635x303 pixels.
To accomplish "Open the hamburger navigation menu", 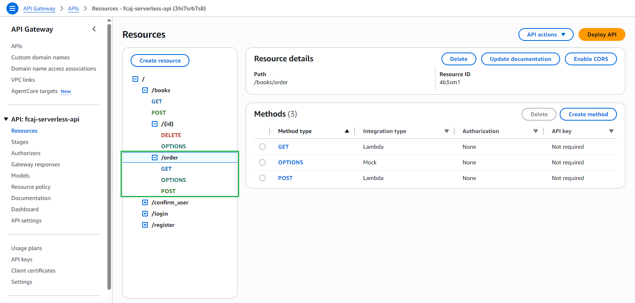I will click(12, 8).
